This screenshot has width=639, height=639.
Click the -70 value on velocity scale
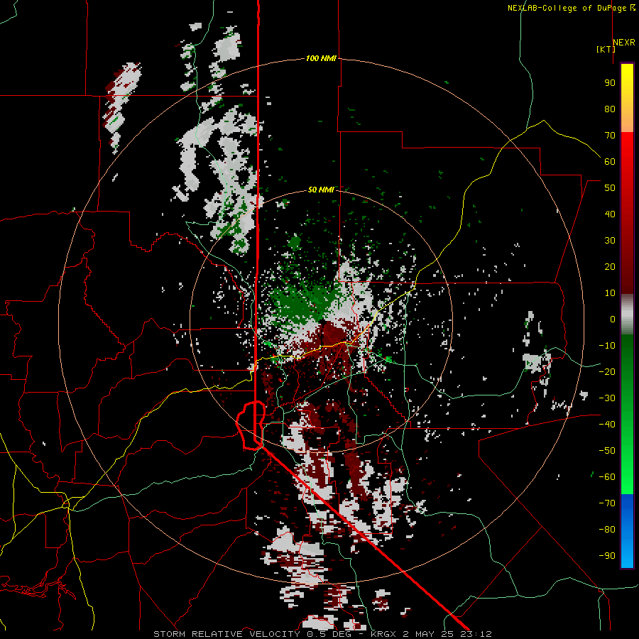click(607, 503)
